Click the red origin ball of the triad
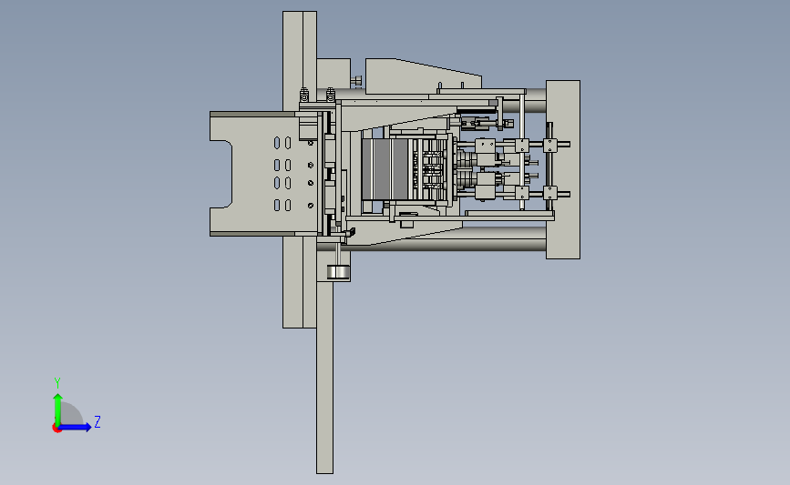790x485 pixels. (56, 429)
